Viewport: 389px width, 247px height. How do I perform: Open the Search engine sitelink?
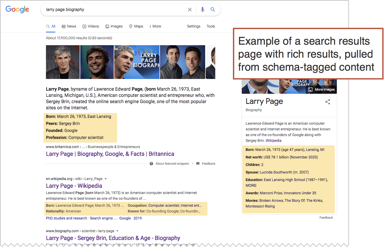click(x=103, y=218)
